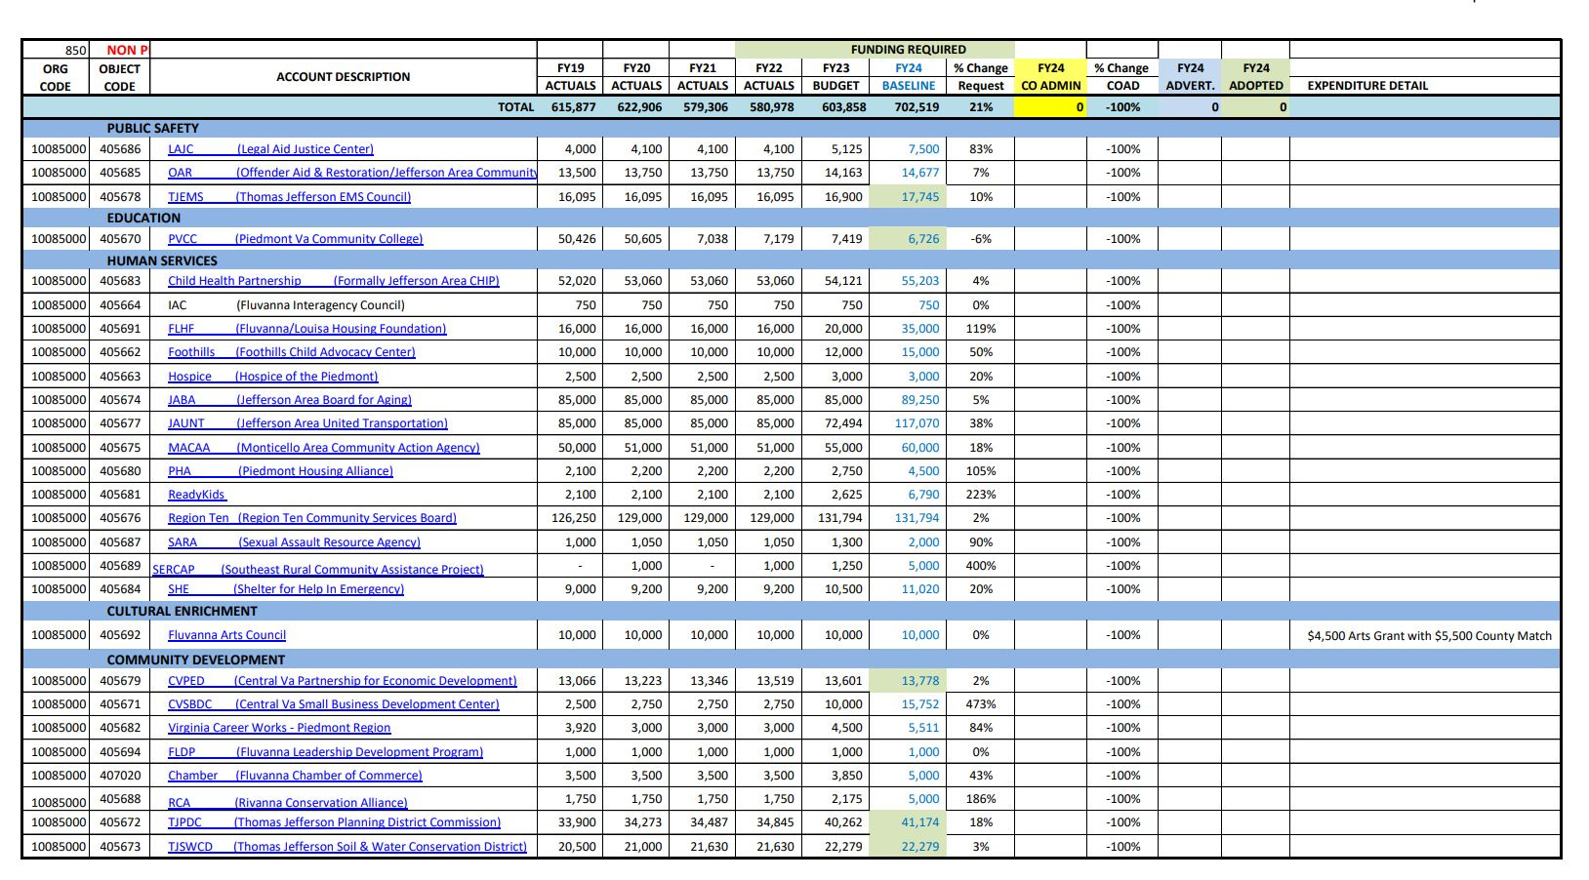Select object code 405686 in LAJC row
The height and width of the screenshot is (880, 1589).
pyautogui.click(x=120, y=149)
